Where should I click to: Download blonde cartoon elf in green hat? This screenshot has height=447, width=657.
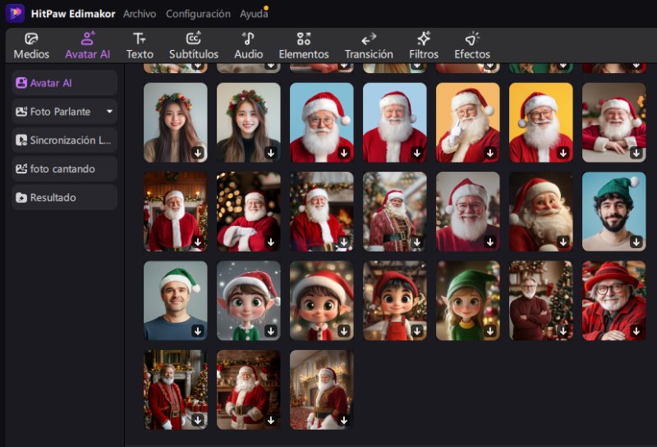pos(490,331)
